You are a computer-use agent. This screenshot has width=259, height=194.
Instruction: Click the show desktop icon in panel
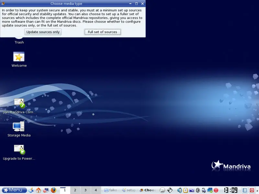[31, 190]
